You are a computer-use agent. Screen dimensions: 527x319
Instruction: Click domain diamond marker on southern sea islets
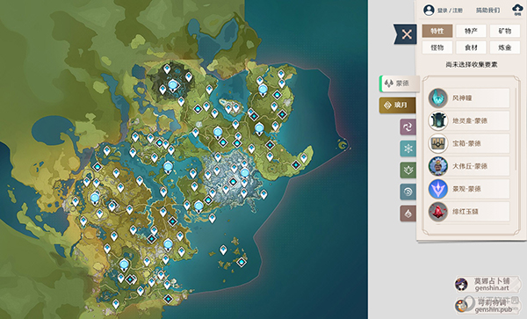242,262
